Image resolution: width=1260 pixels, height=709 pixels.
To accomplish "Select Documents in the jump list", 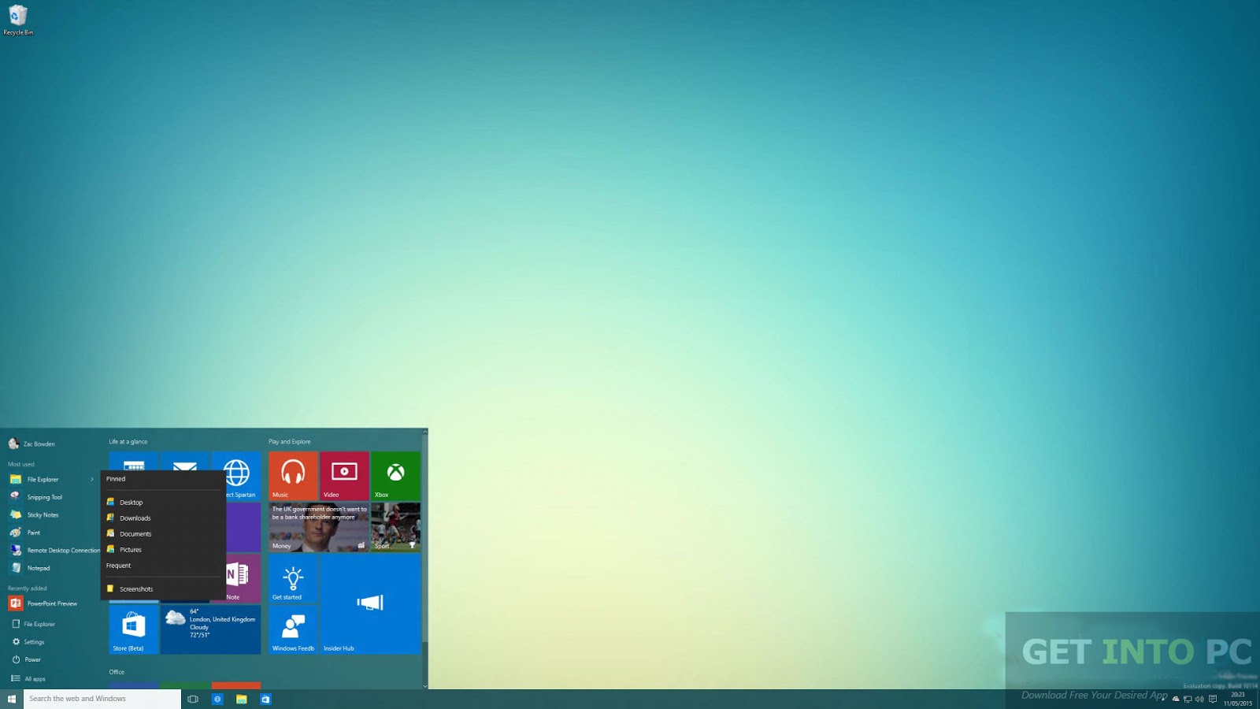I will click(x=163, y=533).
